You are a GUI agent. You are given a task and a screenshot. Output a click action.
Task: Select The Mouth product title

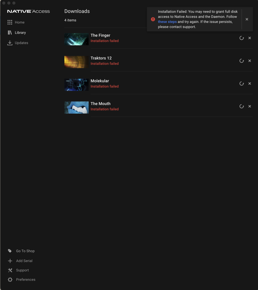[100, 104]
